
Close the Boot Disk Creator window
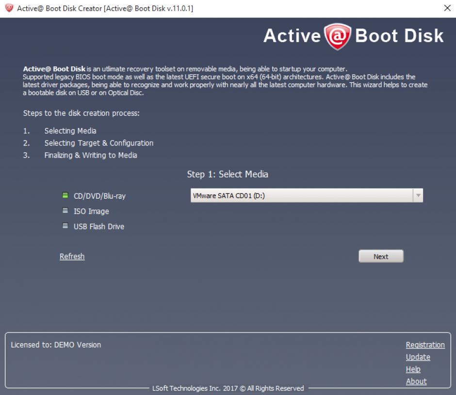447,8
